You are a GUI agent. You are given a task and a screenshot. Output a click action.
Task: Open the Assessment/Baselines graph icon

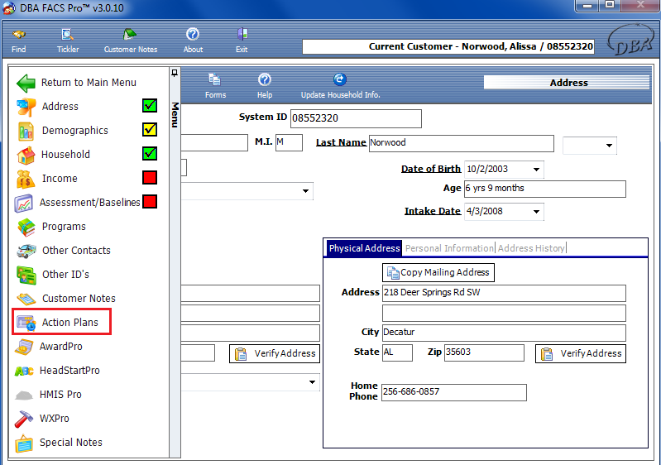pos(24,204)
